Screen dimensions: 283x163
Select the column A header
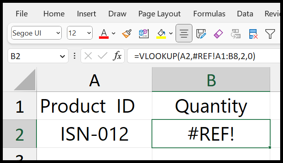(x=94, y=80)
